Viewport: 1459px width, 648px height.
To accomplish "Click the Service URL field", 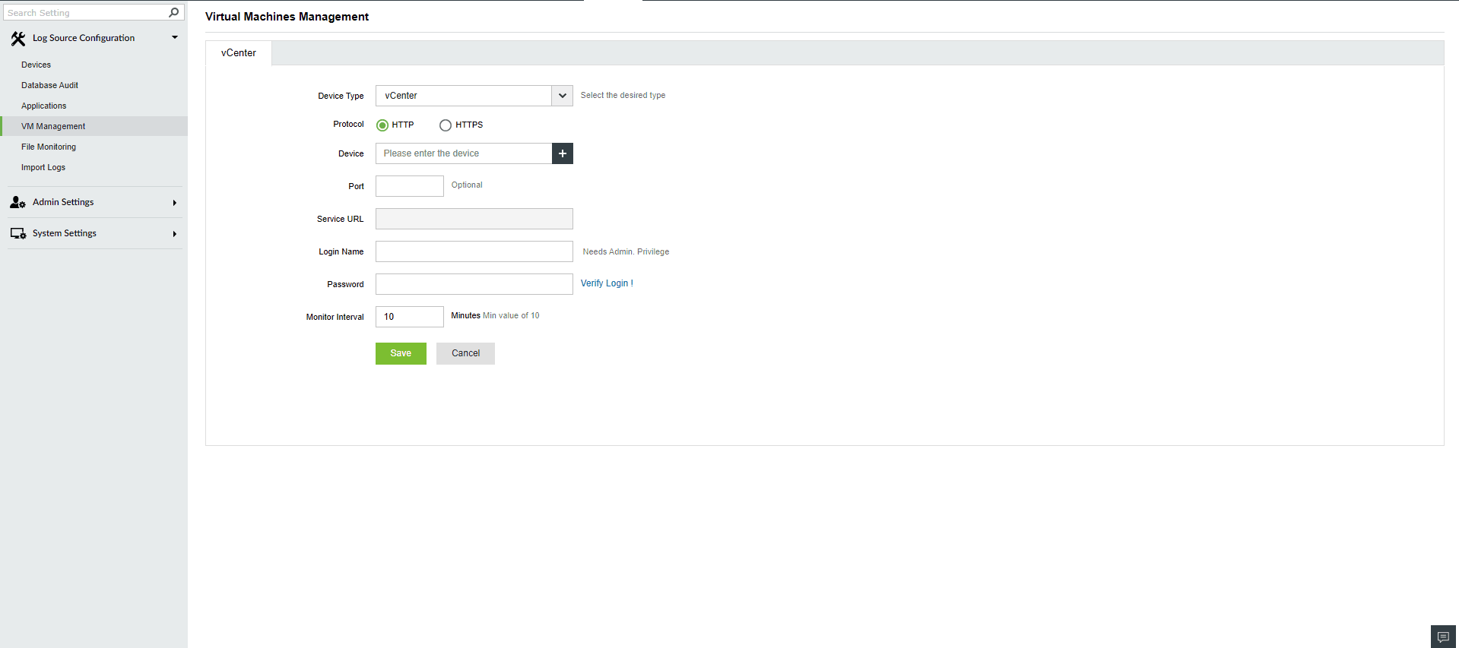I will point(474,219).
